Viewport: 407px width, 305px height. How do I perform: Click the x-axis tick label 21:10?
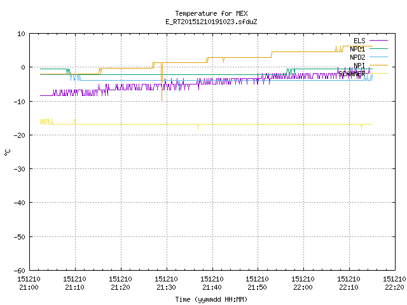74,287
